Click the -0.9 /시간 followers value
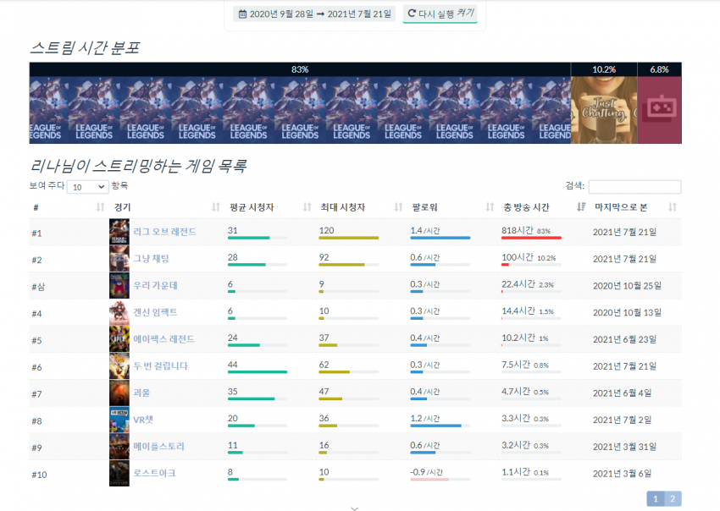720x511 pixels. tap(427, 472)
